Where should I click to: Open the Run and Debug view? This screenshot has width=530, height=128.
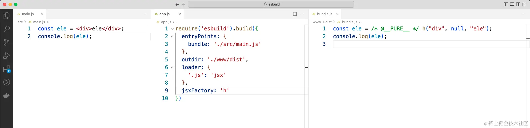(x=7, y=56)
